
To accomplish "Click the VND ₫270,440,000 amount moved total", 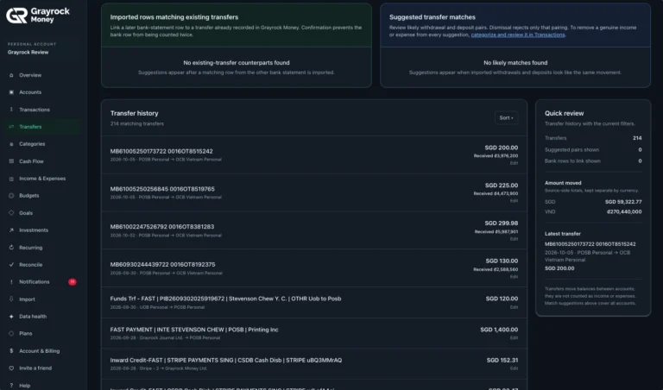I will click(x=624, y=211).
